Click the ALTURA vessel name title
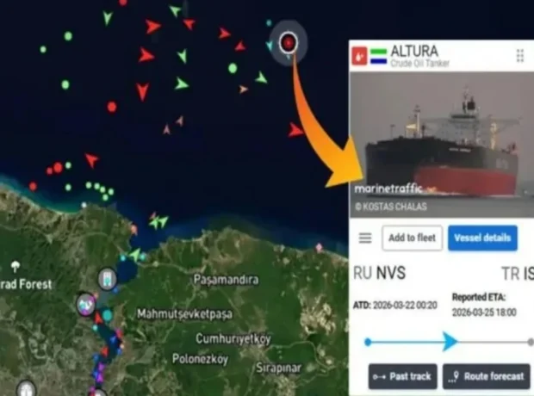The height and width of the screenshot is (396, 534). pos(414,51)
